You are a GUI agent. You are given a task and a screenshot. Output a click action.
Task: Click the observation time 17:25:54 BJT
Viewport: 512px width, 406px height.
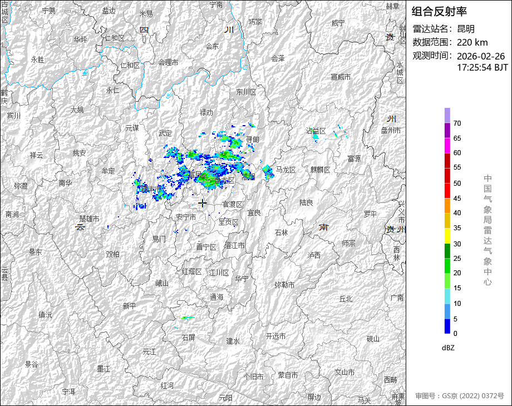tap(482, 67)
